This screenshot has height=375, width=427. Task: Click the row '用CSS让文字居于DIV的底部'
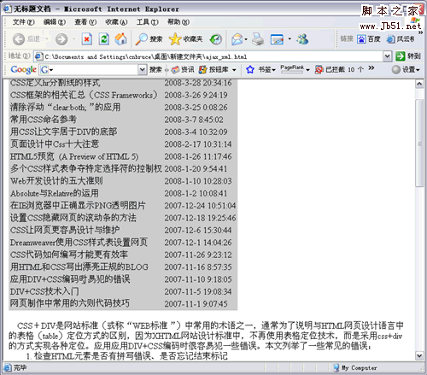(x=123, y=132)
